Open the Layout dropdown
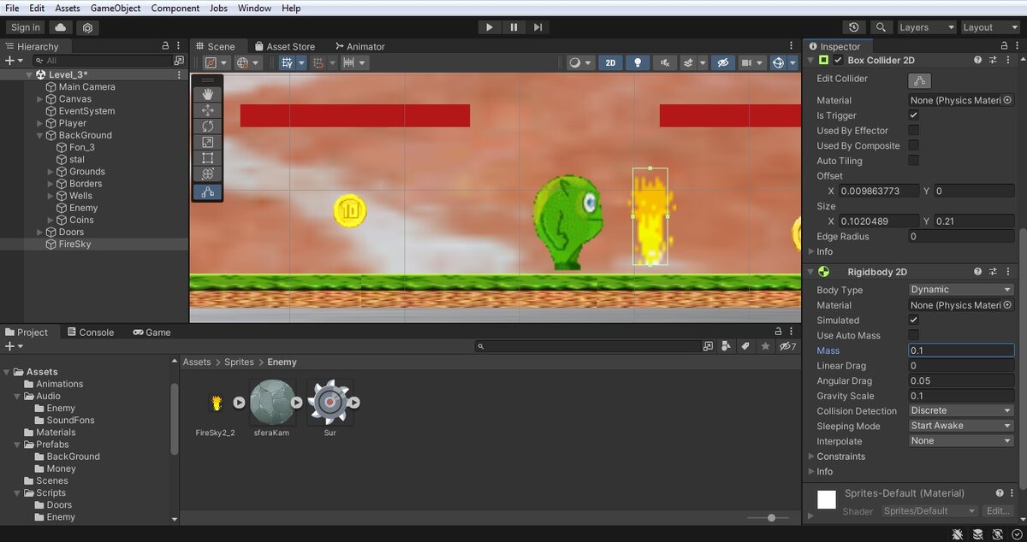Image resolution: width=1027 pixels, height=542 pixels. [x=989, y=27]
